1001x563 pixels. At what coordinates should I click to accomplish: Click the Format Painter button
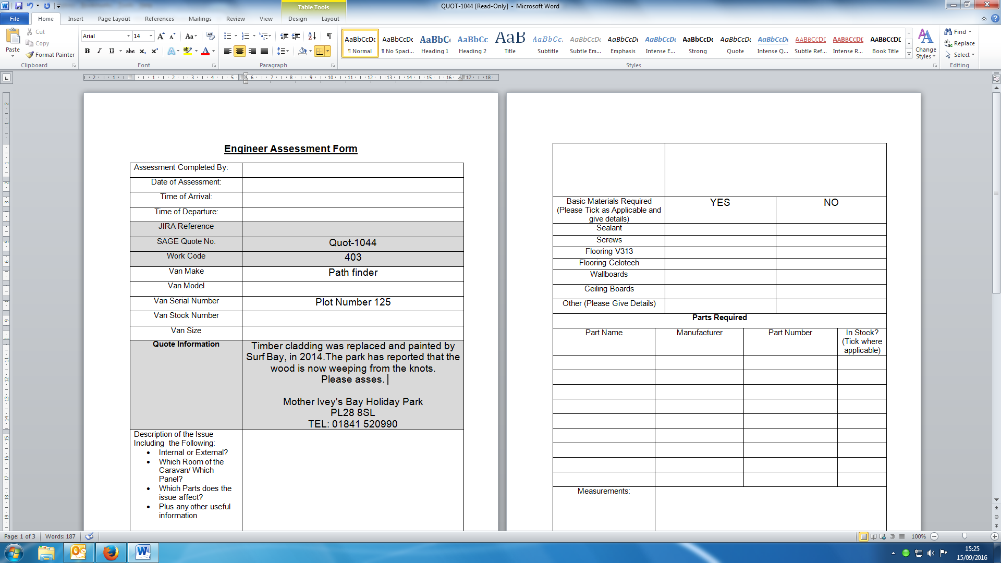point(51,55)
